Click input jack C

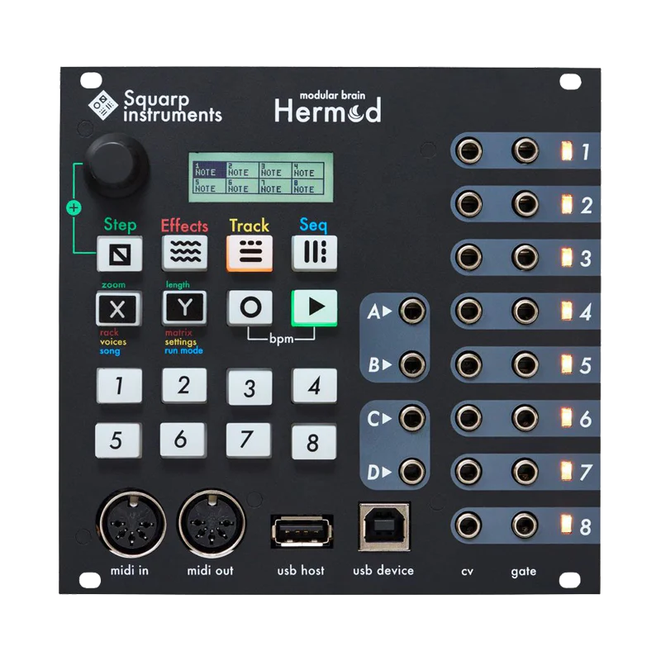[411, 418]
